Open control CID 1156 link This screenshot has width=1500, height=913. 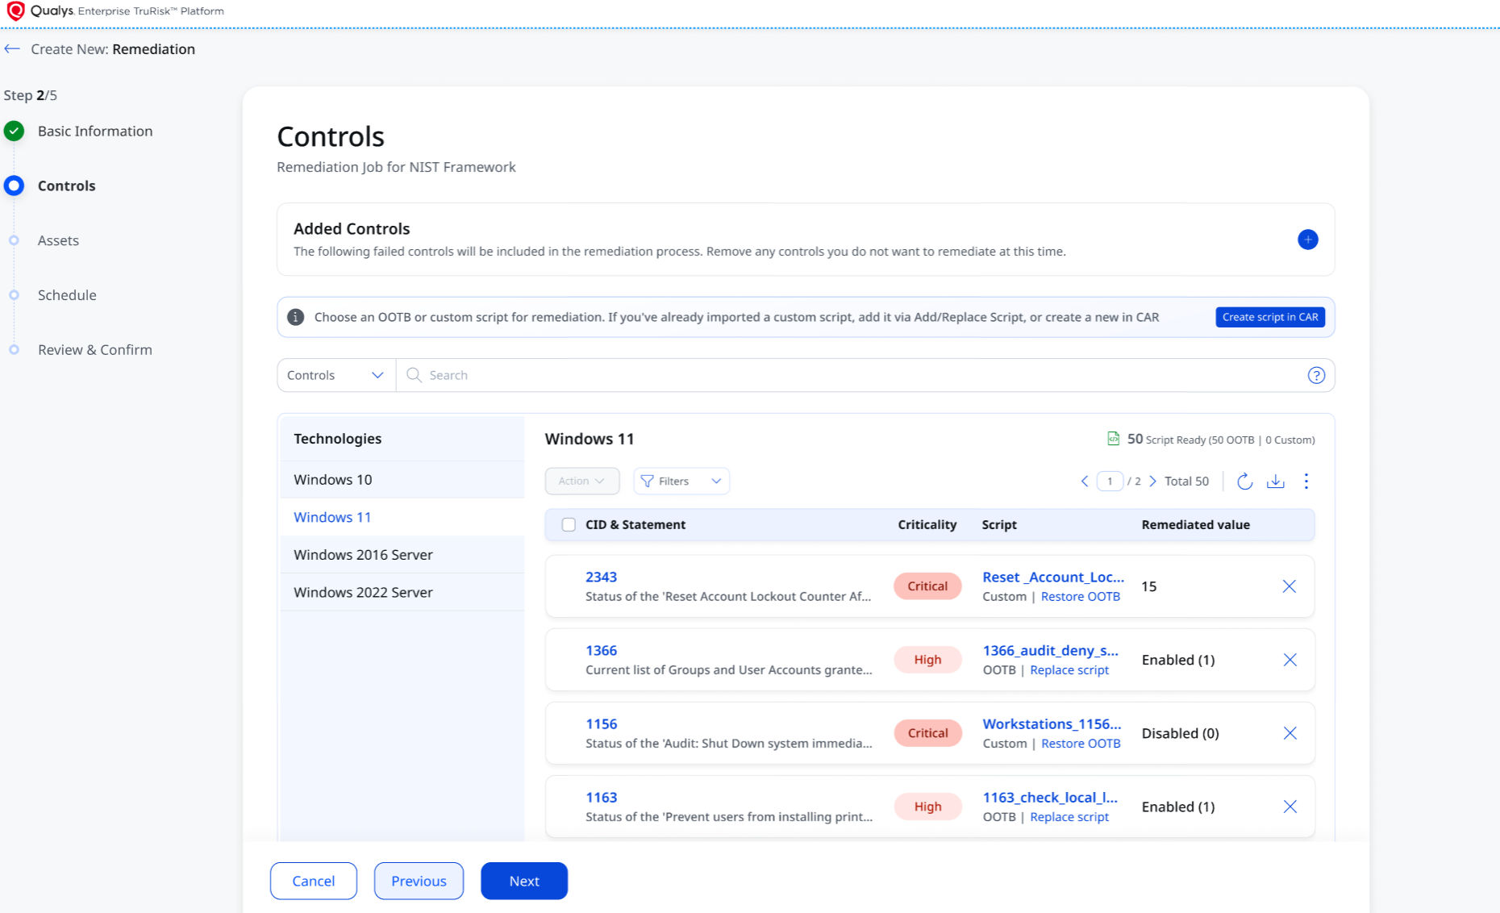601,723
